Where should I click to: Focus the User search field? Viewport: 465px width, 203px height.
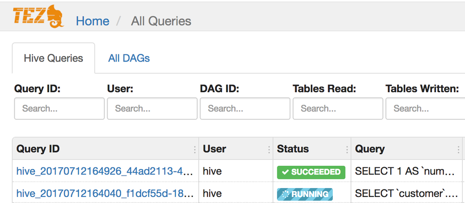(x=152, y=108)
